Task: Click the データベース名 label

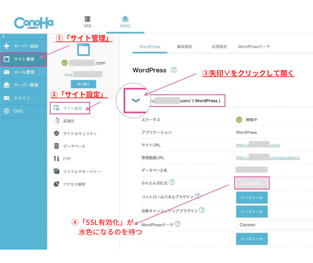Action: (154, 170)
